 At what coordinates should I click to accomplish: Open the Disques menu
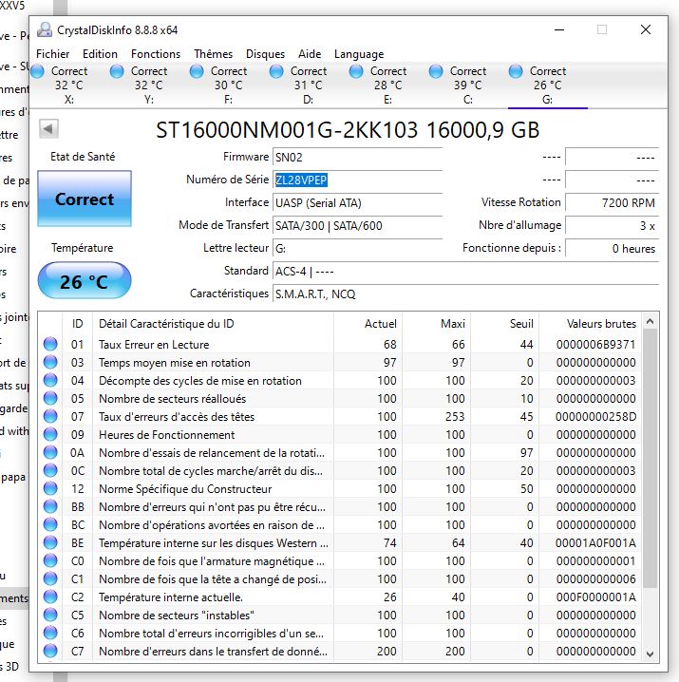(265, 54)
